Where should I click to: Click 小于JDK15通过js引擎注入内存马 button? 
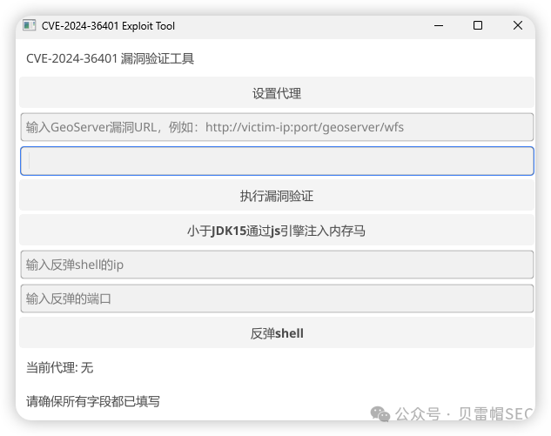coord(277,230)
